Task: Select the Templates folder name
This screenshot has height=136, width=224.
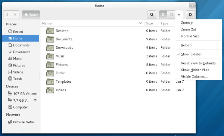Action: point(63,82)
